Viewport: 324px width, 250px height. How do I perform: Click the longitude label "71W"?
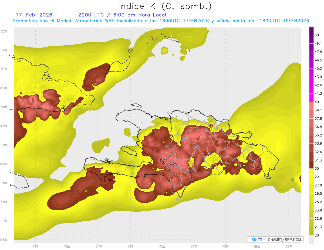coord(194,246)
